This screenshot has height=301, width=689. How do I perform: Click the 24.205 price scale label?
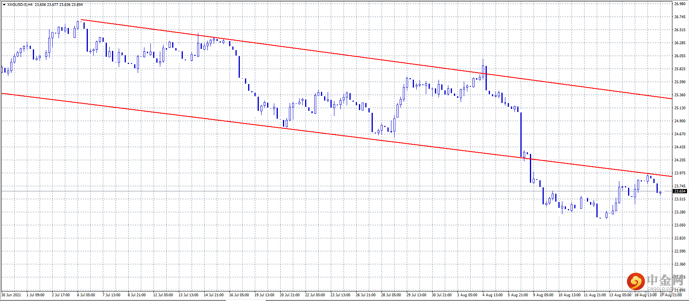point(680,160)
